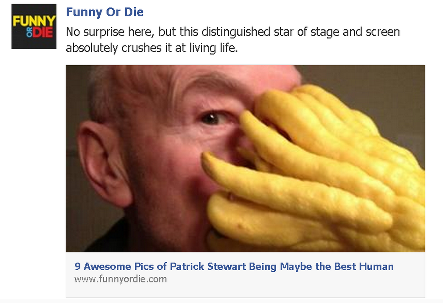Open the '9 Awesome Pics' article headline link
This screenshot has width=443, height=303.
(x=234, y=266)
